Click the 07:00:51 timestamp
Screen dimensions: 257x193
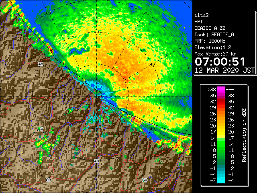220,62
